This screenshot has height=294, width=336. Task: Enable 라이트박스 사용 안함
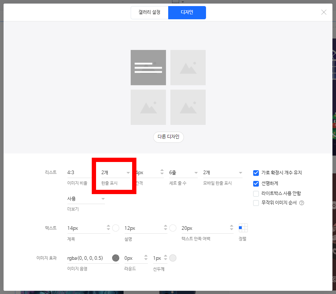click(x=256, y=194)
